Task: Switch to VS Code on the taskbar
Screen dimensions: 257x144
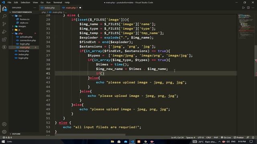Action: tap(132, 142)
